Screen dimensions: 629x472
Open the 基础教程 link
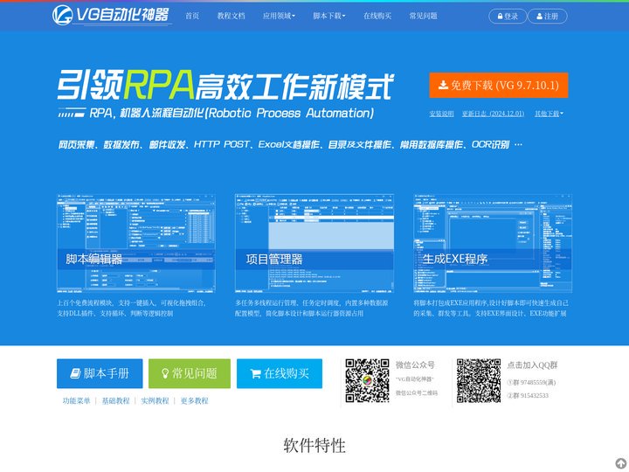point(115,400)
